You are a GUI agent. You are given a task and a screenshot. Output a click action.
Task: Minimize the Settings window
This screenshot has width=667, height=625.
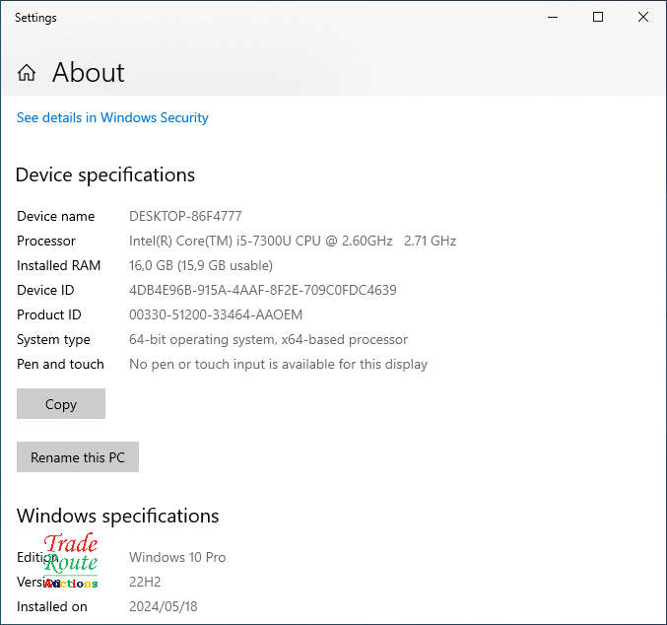[552, 17]
